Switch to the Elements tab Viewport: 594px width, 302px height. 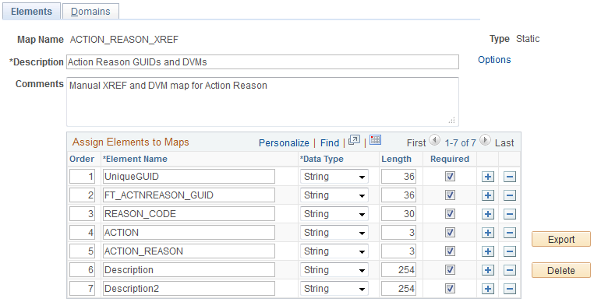click(x=31, y=12)
